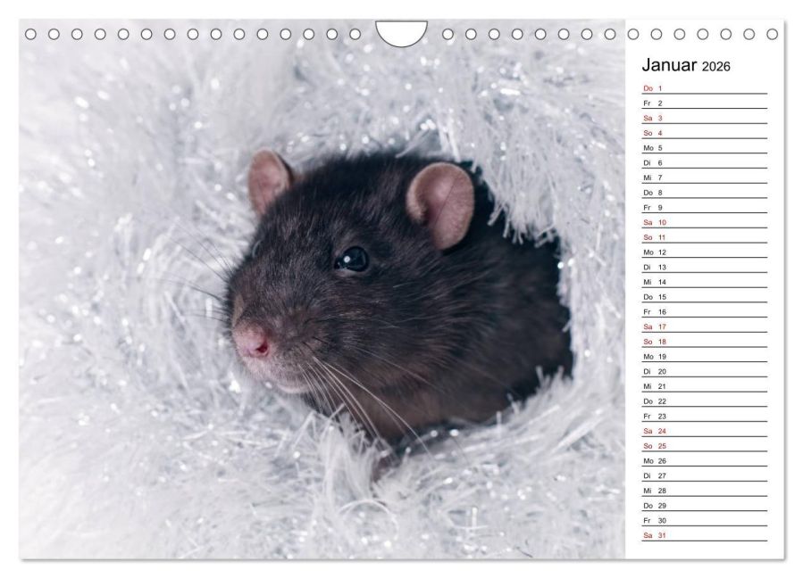Select the Do 1 date line
This screenshot has height=578, width=803.
(704, 88)
